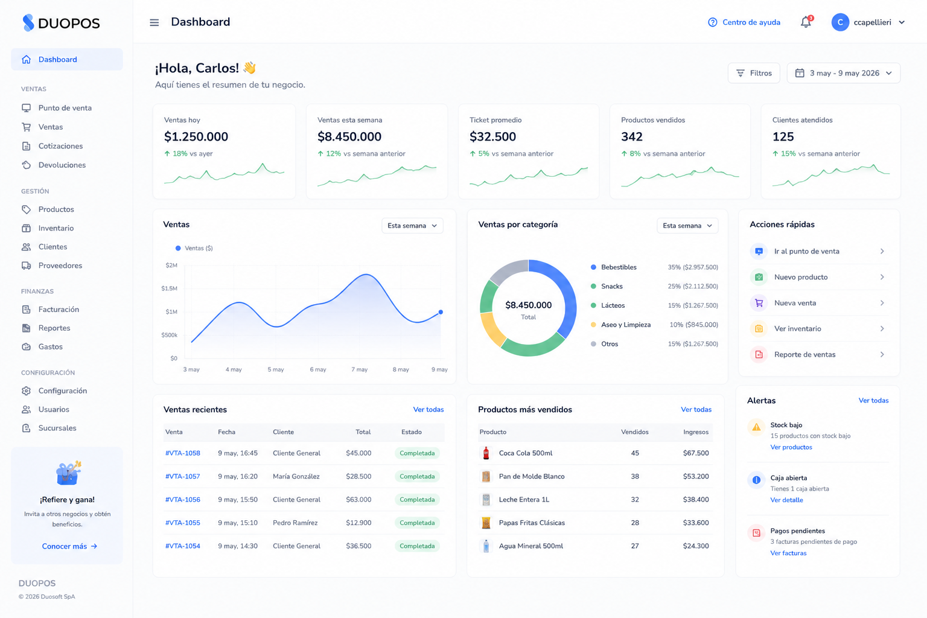Click the Ver inventario quick action icon

coord(759,329)
